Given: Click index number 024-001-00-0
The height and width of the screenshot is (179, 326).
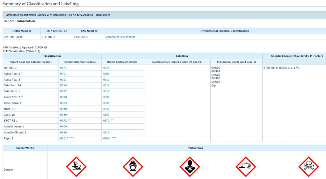Looking at the screenshot, I should pos(13,37).
